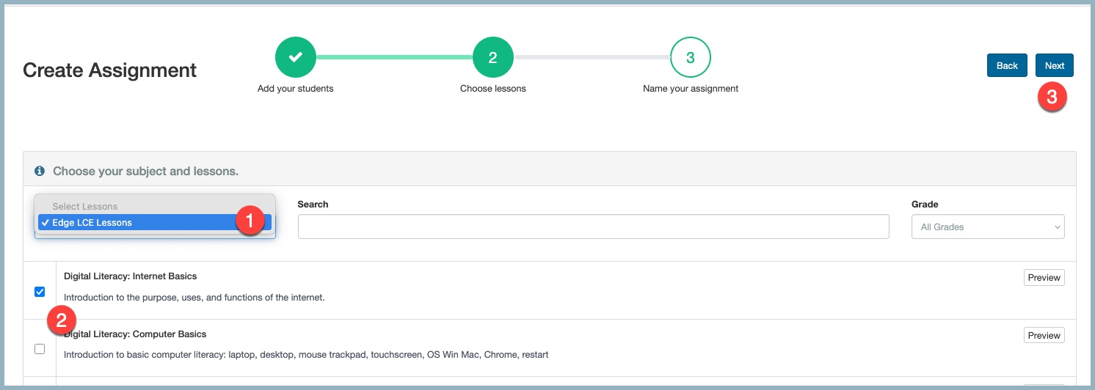Click the Add your students step label
Viewport: 1095px width, 390px height.
(x=295, y=89)
